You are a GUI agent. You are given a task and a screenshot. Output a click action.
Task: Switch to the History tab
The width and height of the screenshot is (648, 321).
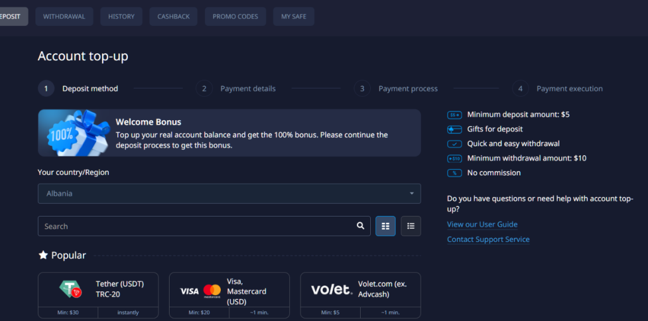tap(121, 16)
